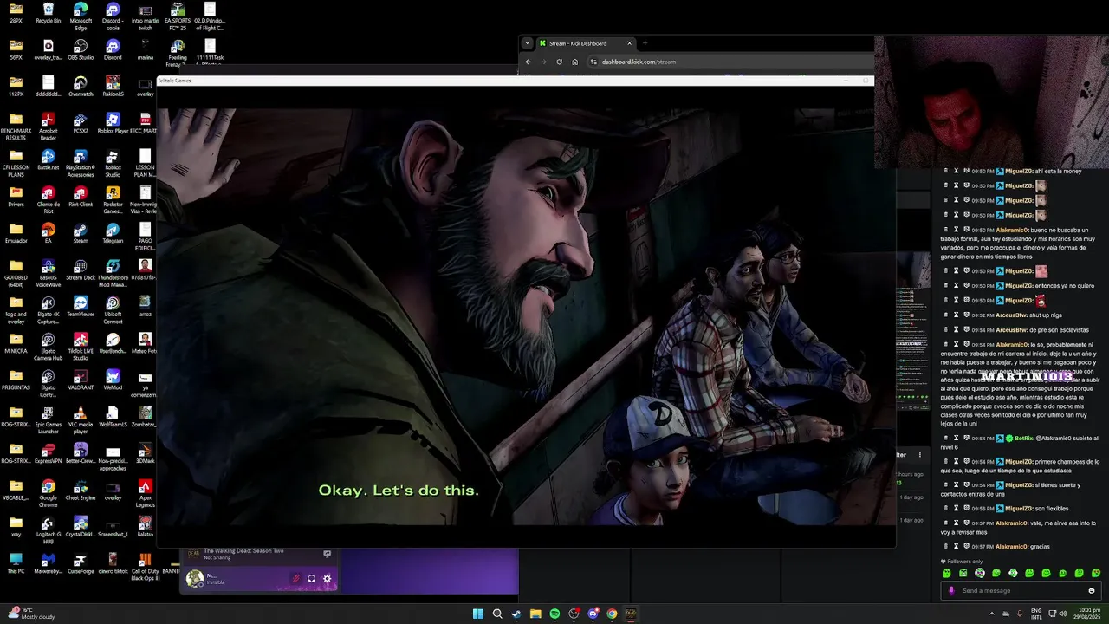The width and height of the screenshot is (1109, 624).
Task: Launch ExpressVPN desktop shortcut
Action: pyautogui.click(x=49, y=452)
